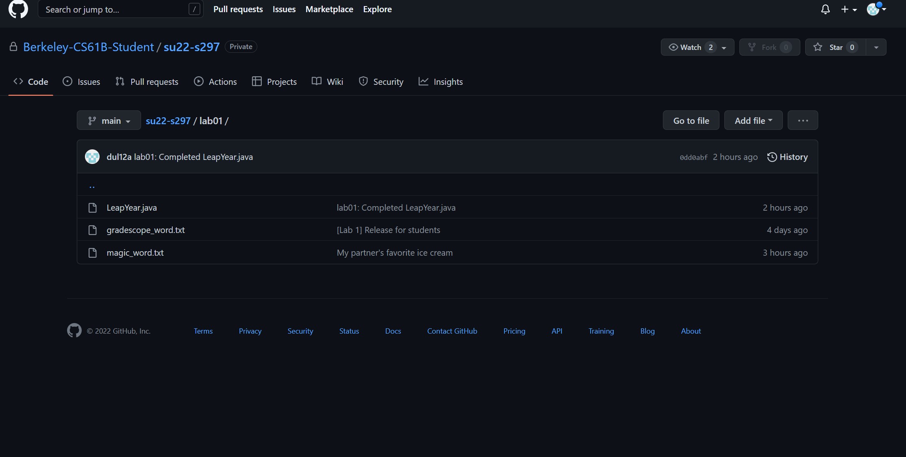906x457 pixels.
Task: Open the Insights tab
Action: point(441,82)
